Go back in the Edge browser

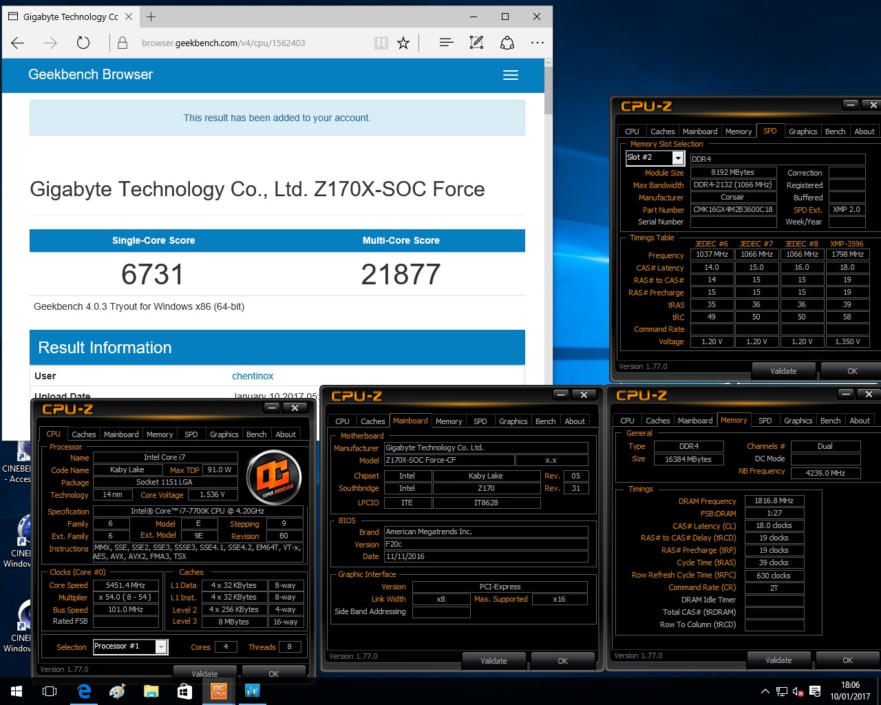click(x=18, y=43)
